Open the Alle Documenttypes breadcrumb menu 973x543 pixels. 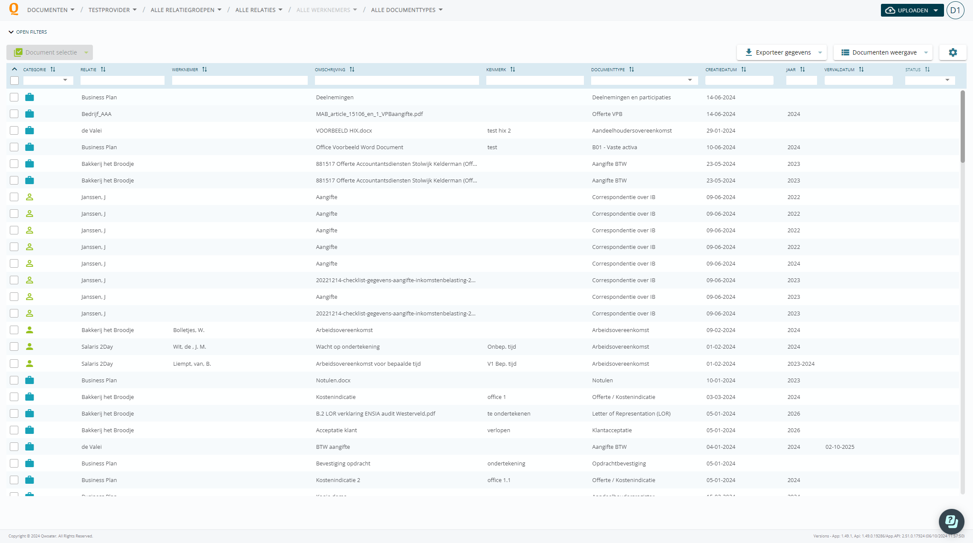407,10
